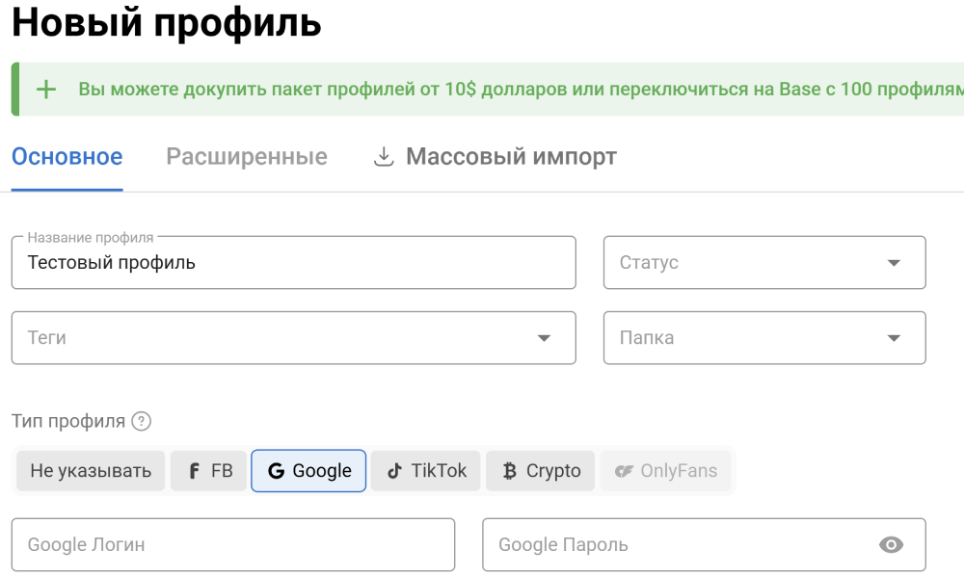Select the TikTok profile type button
Screen dimensions: 964x577
pos(424,470)
